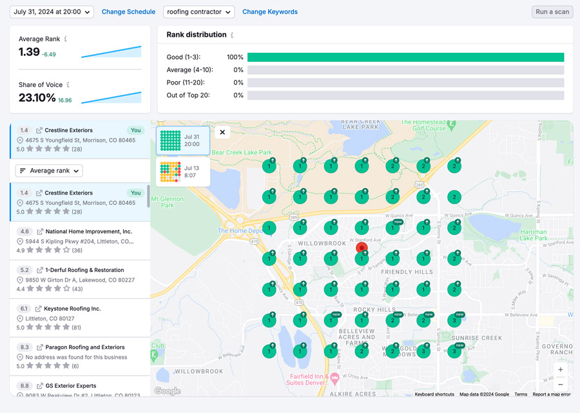Open the Average rank sort dropdown

[50, 171]
